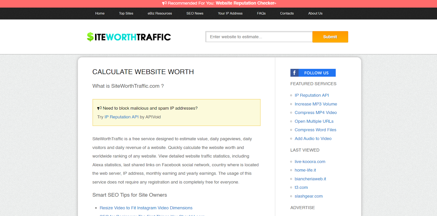
Task: Open FAQs menu item
Action: [261, 13]
